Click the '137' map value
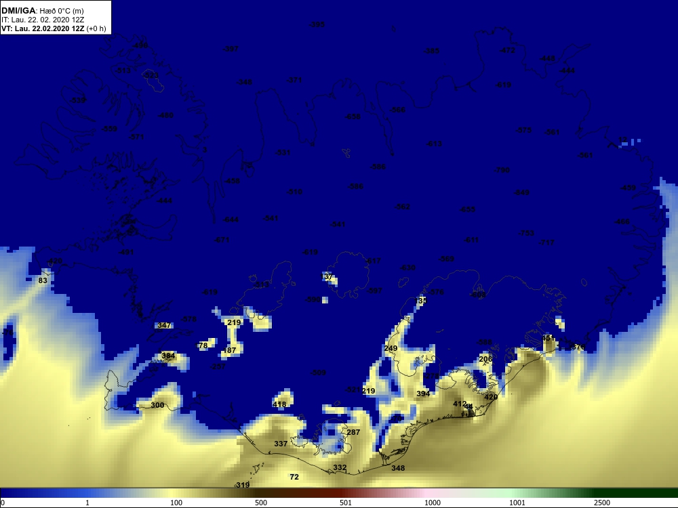678x508 pixels. click(x=327, y=276)
